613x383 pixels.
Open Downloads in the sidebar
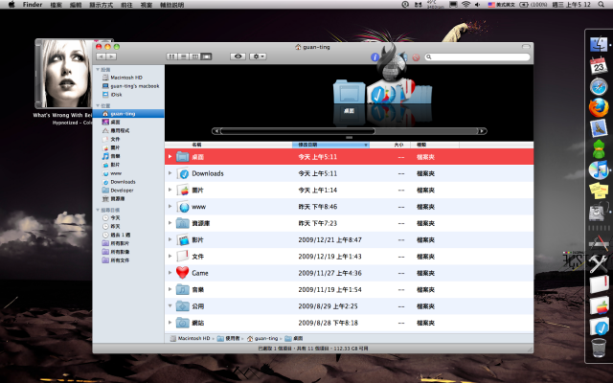click(119, 182)
